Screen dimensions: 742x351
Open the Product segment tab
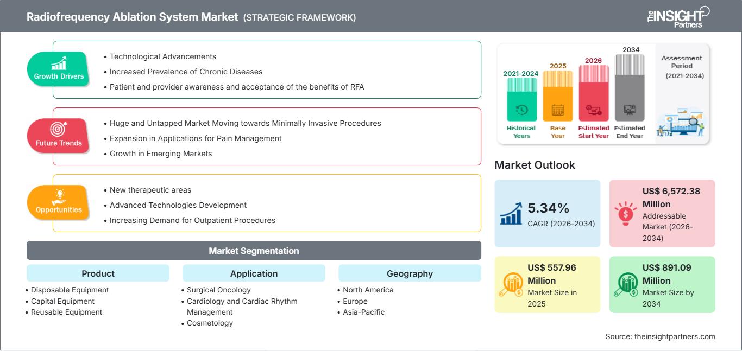click(98, 273)
